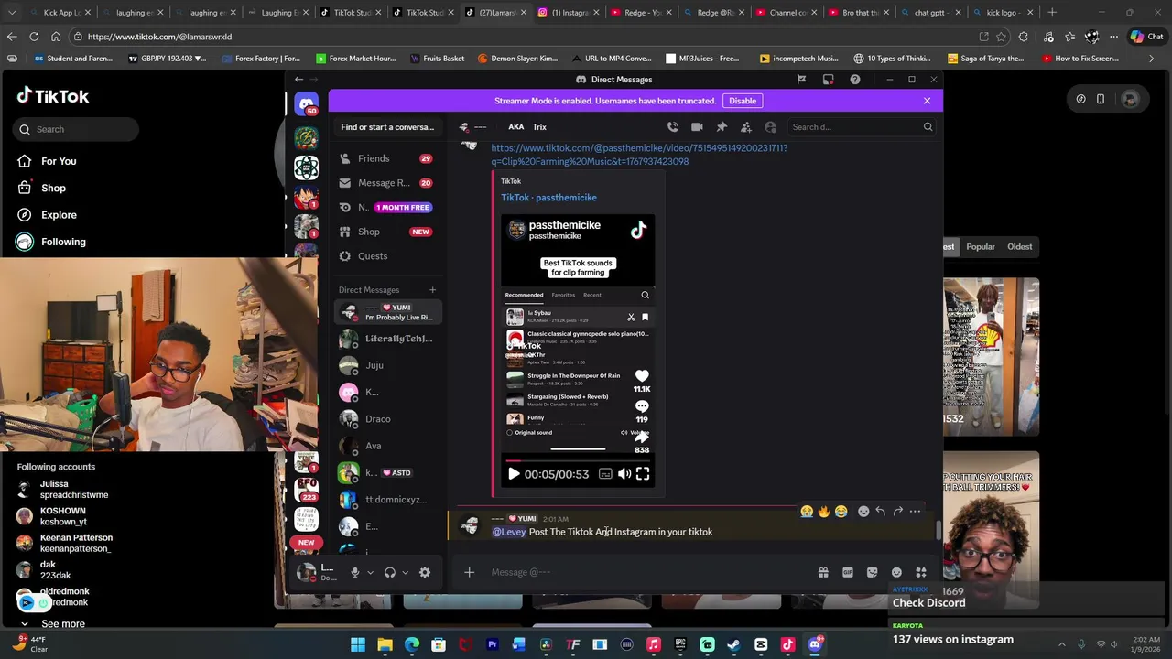Open the sticker picker in Discord
Image resolution: width=1172 pixels, height=659 pixels.
872,572
